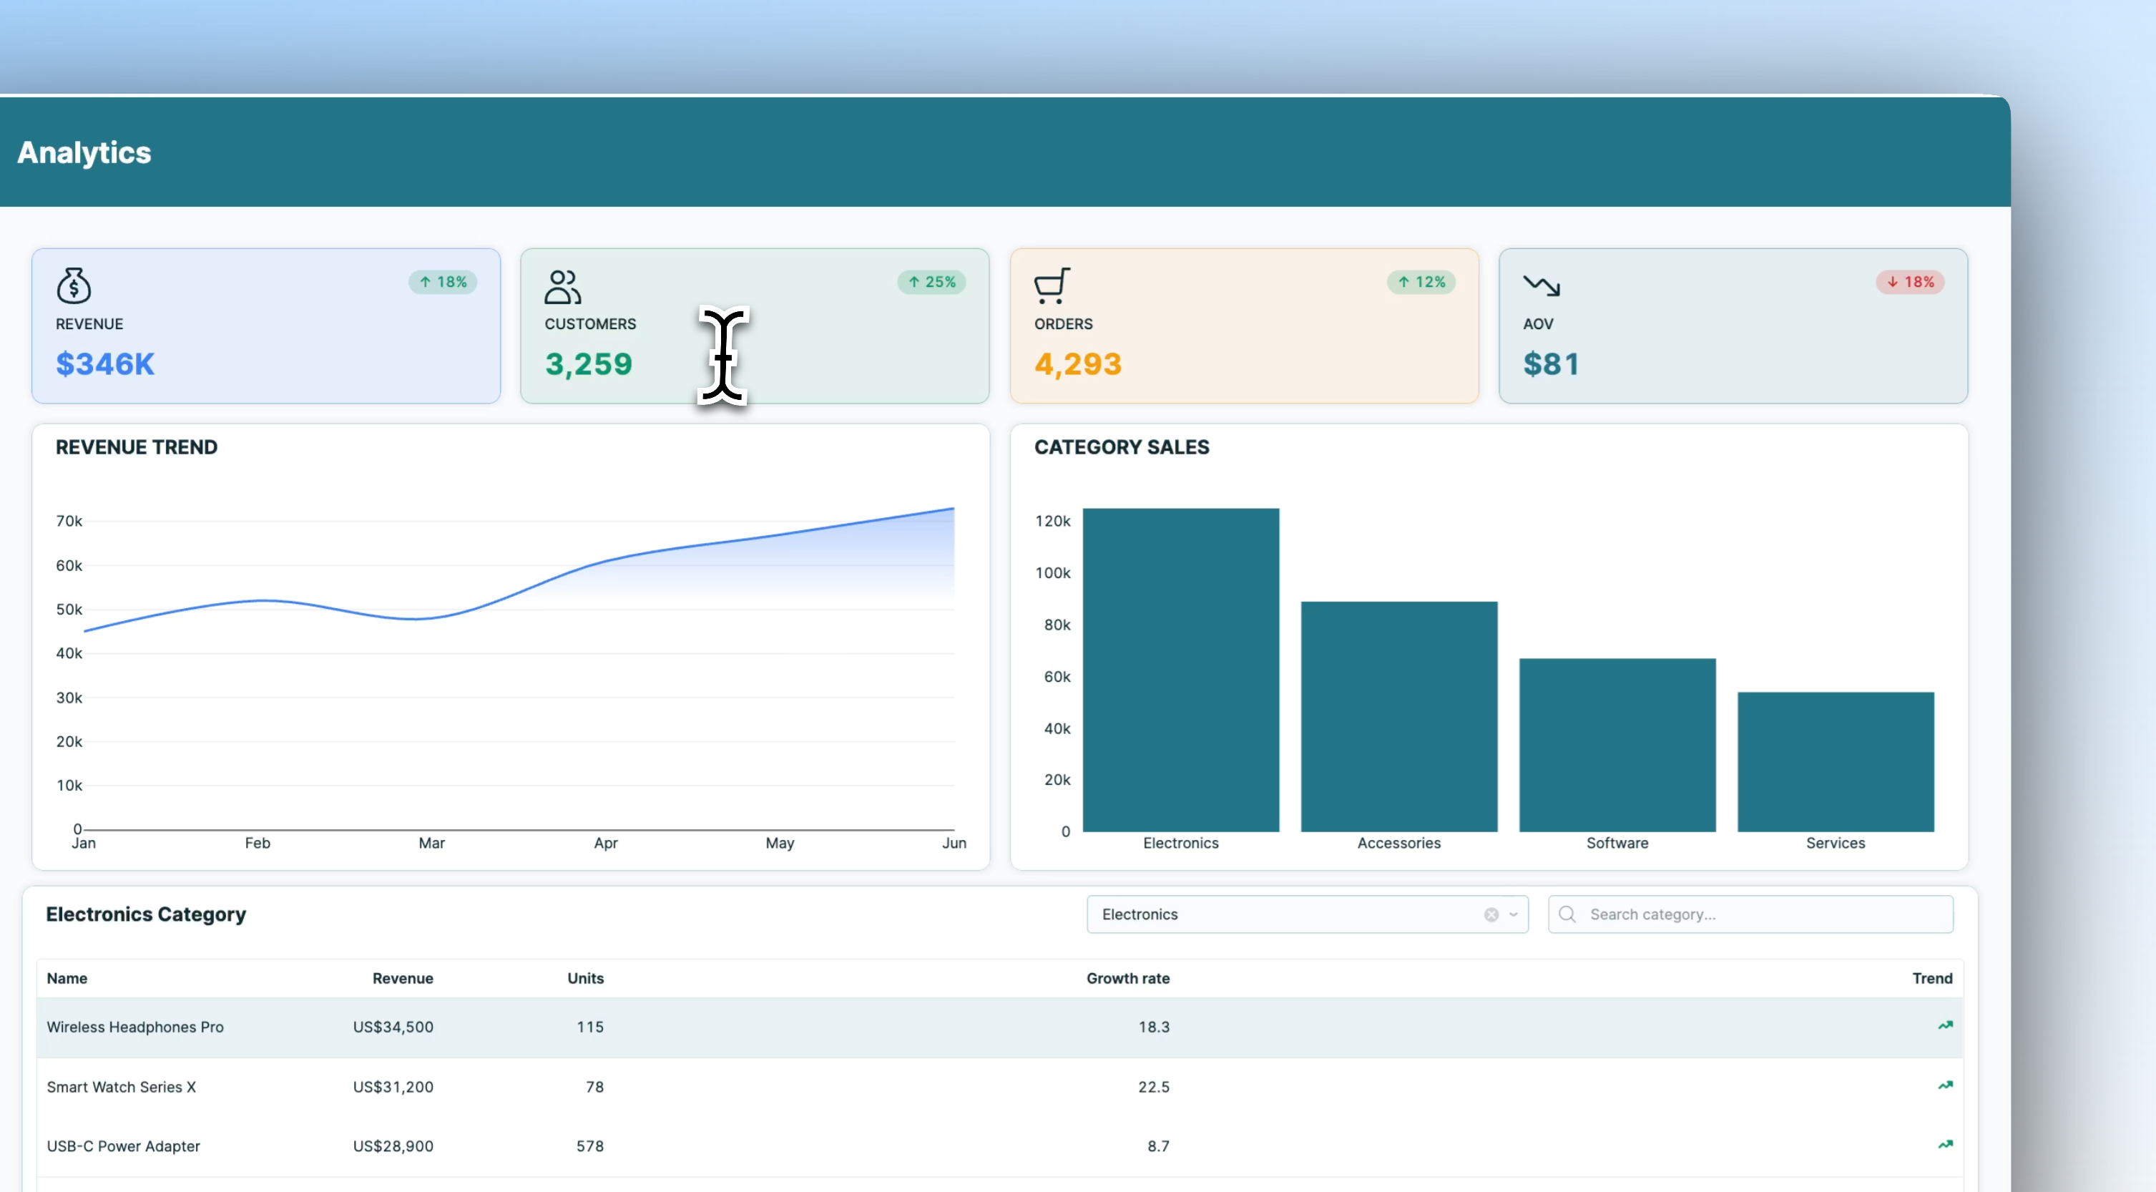Click the orders shopping cart icon

pos(1052,285)
